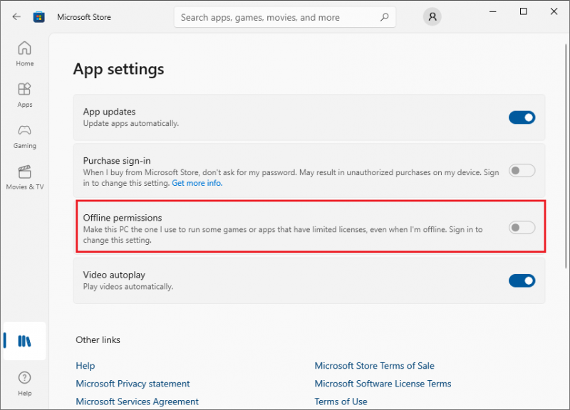Open the Library icon in sidebar
The image size is (570, 410).
(x=25, y=341)
